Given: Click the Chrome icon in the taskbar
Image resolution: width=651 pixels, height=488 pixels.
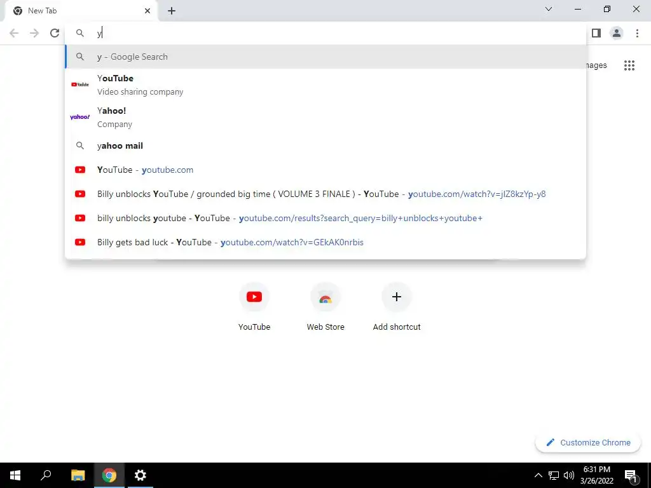Looking at the screenshot, I should tap(109, 475).
